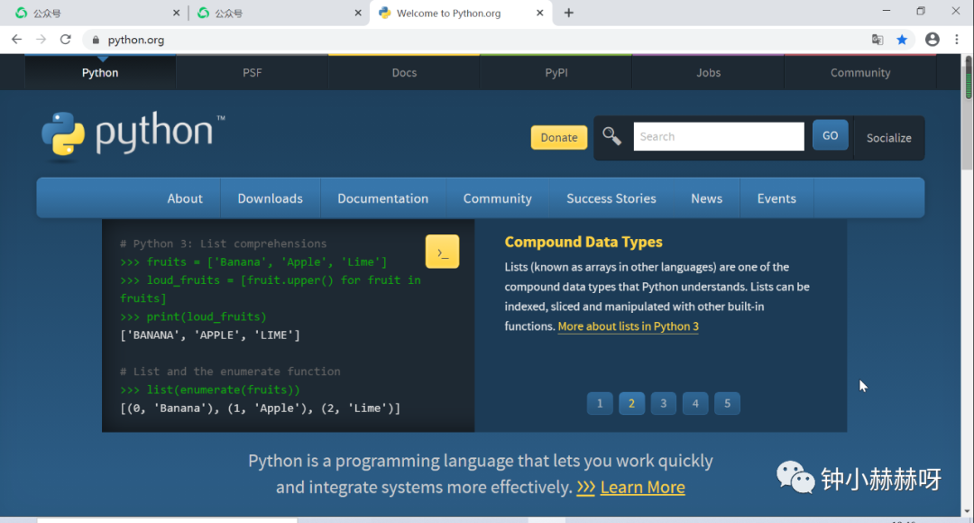Open Community in the top navigation bar
The height and width of the screenshot is (523, 974).
pos(860,73)
